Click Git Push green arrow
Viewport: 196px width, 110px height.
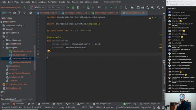(116, 7)
